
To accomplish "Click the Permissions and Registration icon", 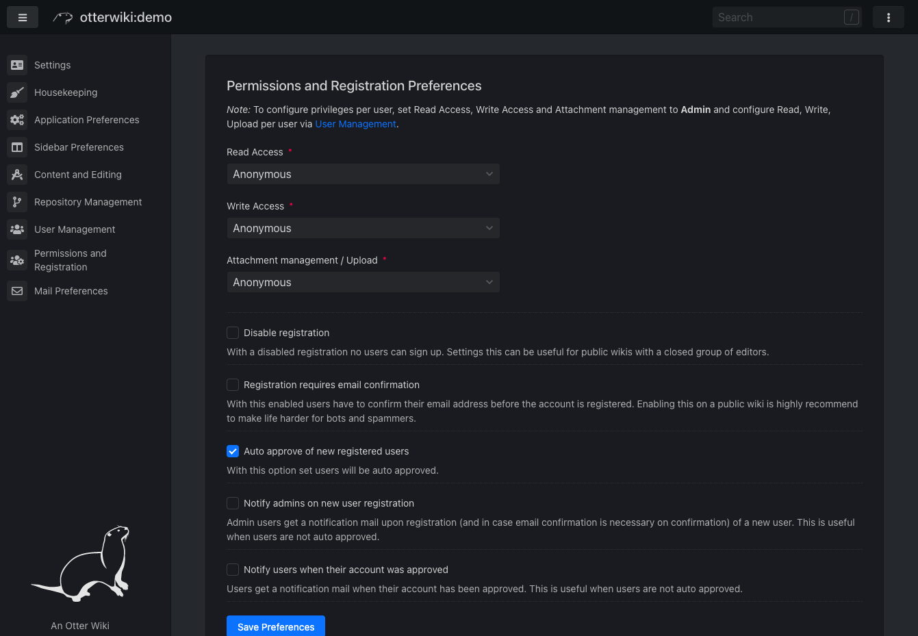I will [17, 260].
